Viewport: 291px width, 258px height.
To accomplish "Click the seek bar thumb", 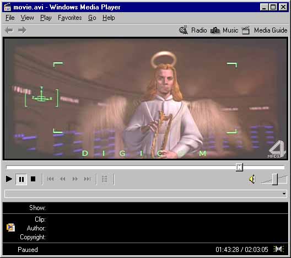I will coord(239,167).
